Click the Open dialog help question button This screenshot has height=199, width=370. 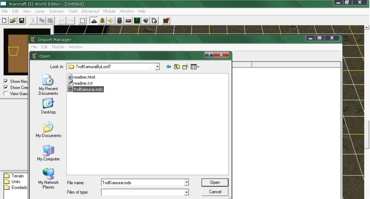[209, 55]
